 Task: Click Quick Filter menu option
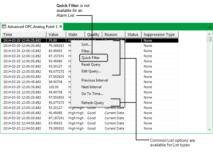coord(91,58)
